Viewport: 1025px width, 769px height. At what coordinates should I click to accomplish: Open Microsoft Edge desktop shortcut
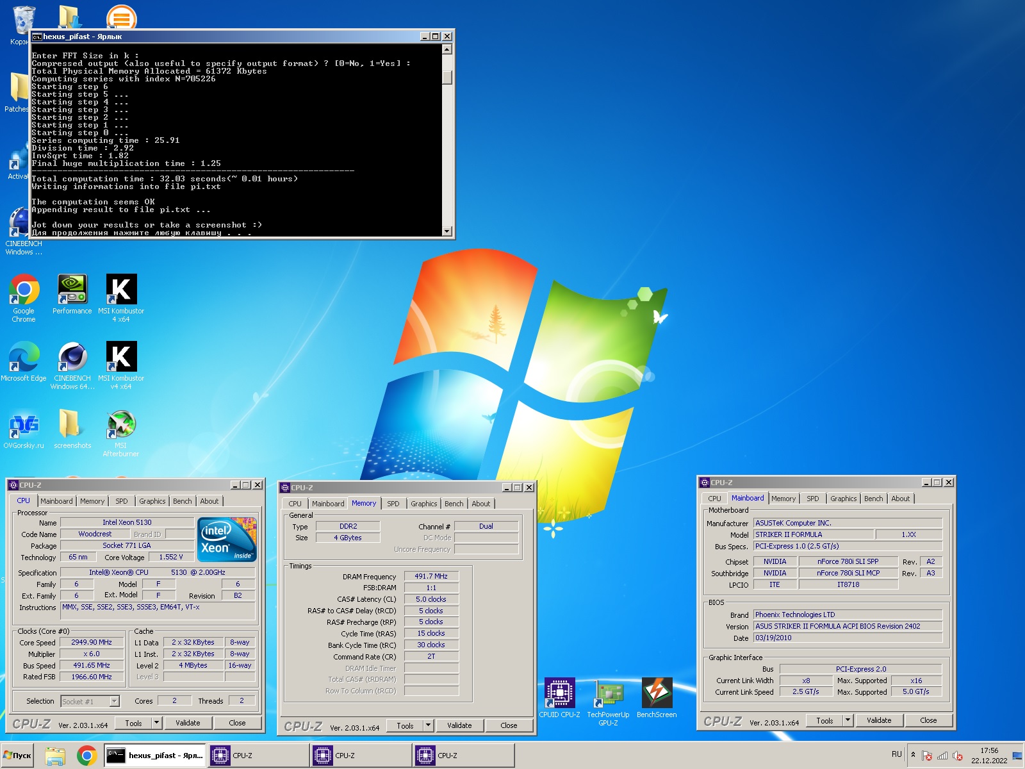pos(24,361)
